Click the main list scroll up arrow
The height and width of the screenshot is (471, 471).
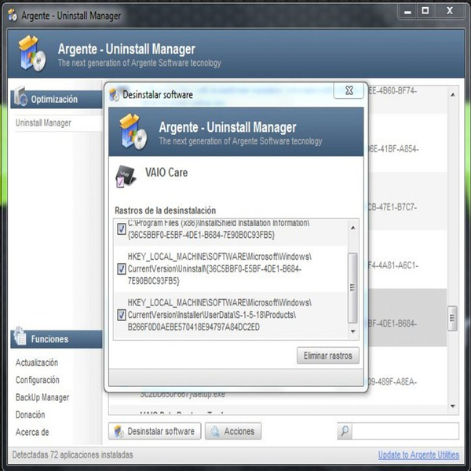pos(453,95)
